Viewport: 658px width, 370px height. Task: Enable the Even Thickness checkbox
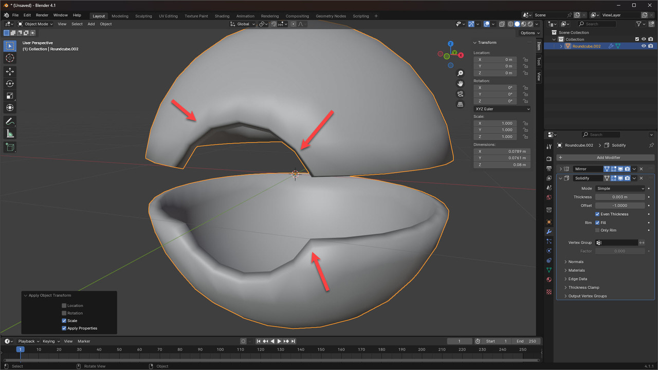pos(597,214)
